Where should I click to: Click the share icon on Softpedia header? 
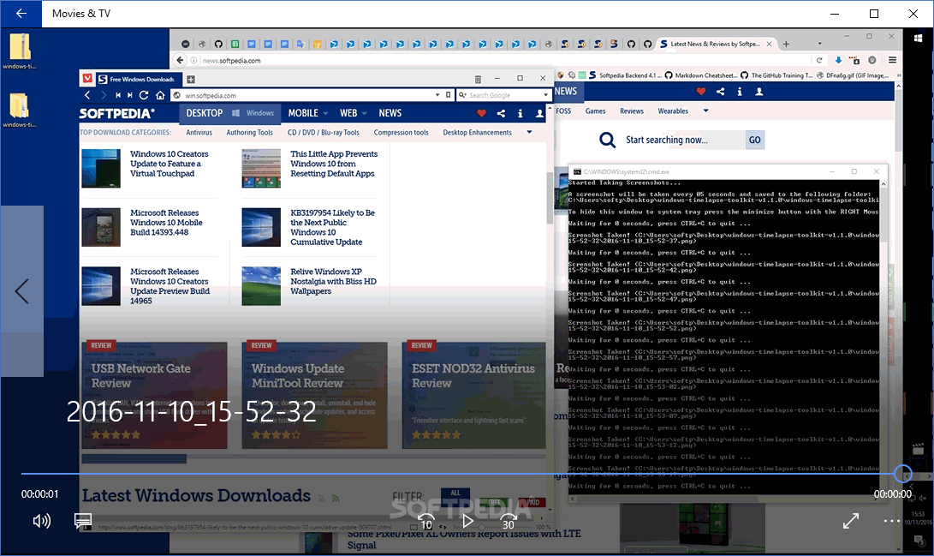click(501, 113)
